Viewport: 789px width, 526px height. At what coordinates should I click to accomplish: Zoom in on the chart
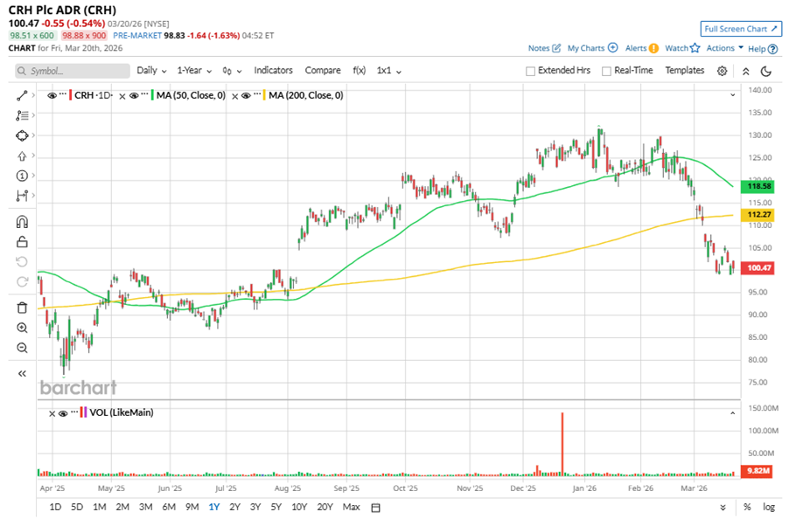click(22, 328)
